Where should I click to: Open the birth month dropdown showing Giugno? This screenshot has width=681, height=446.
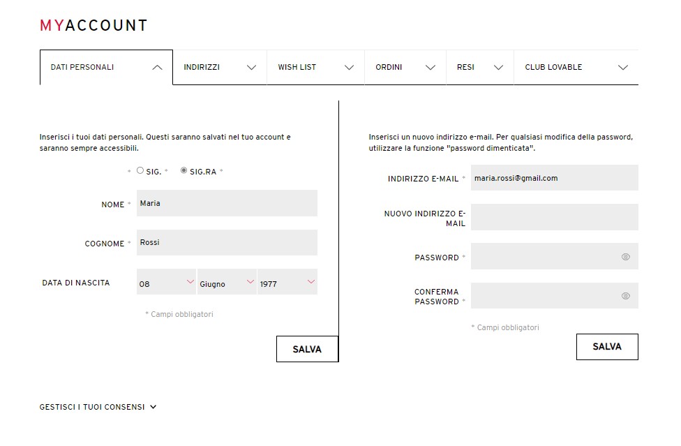[x=227, y=282]
